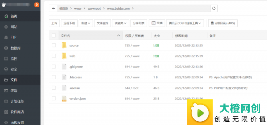Click the 修改时间 column header

coord(181,36)
